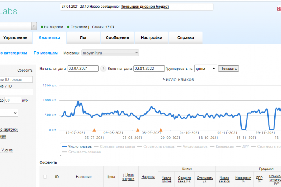The width and height of the screenshot is (281, 187).
Task: Click the Сохранить link above the table
Action: (x=48, y=162)
